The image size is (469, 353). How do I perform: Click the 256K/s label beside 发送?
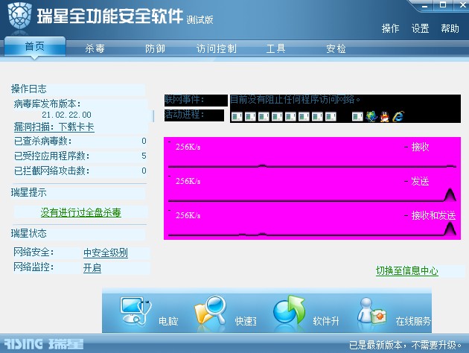click(x=188, y=181)
